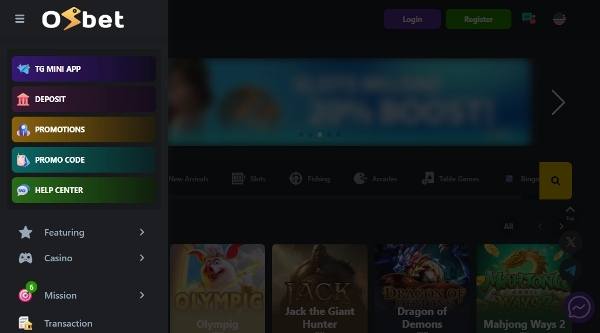Image resolution: width=600 pixels, height=333 pixels.
Task: Click the games previous arrow
Action: [x=540, y=226]
